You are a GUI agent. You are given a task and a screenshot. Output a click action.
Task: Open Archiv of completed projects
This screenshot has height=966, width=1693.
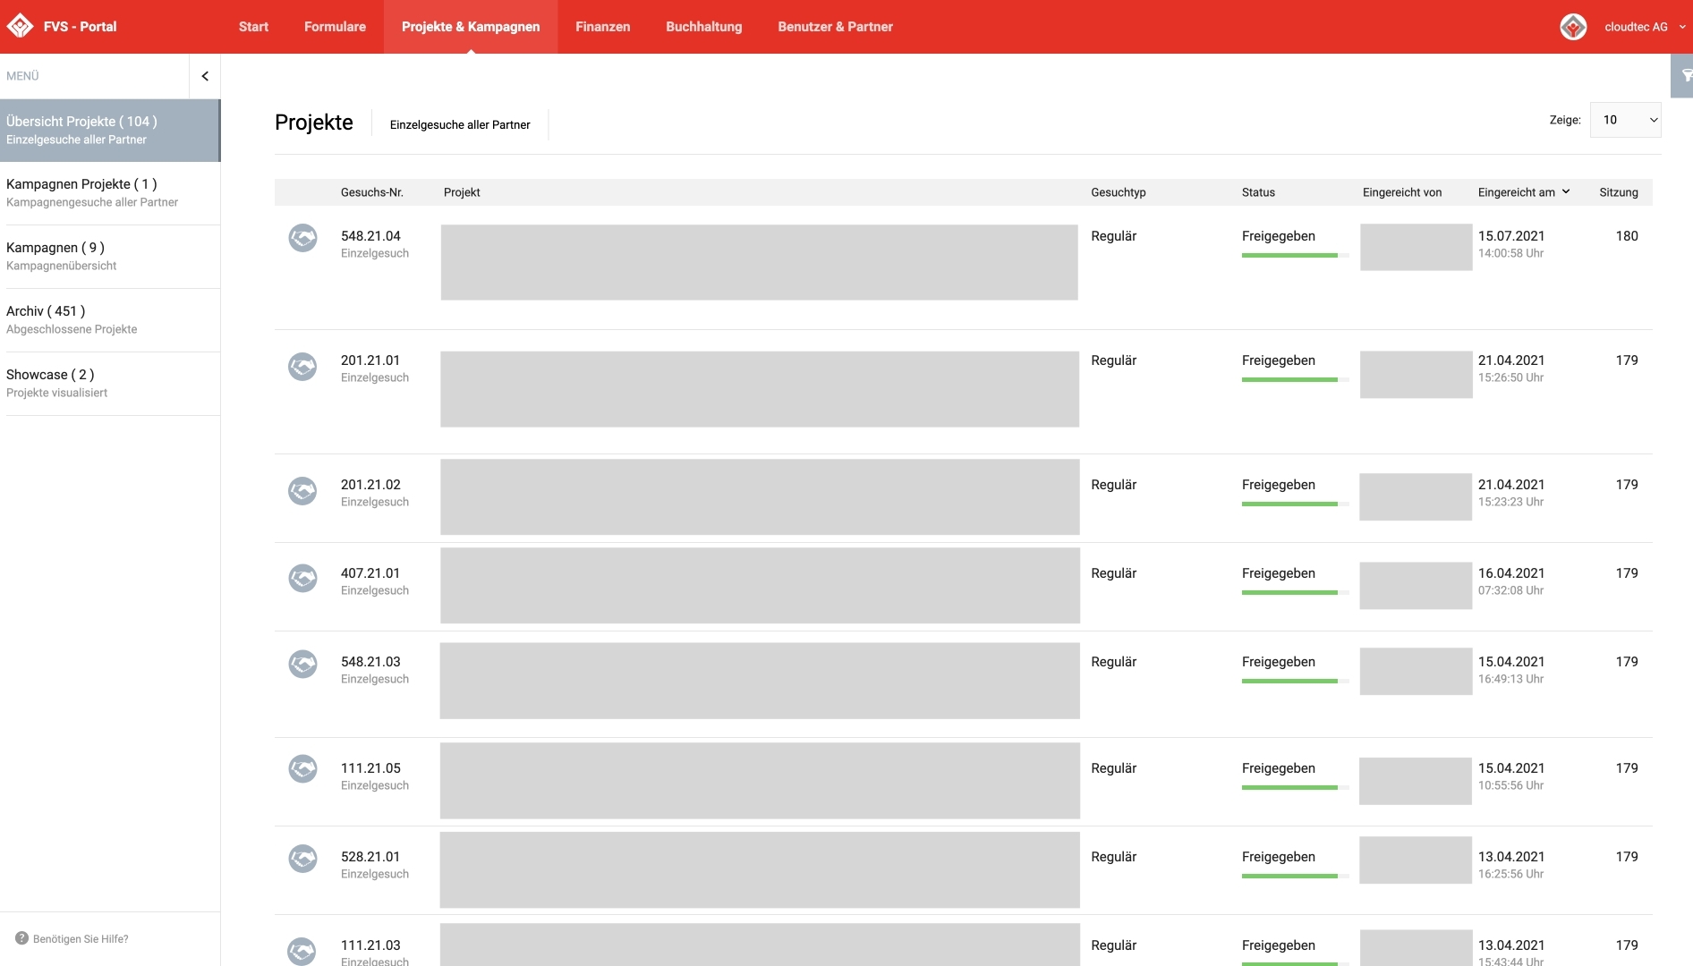tap(72, 319)
